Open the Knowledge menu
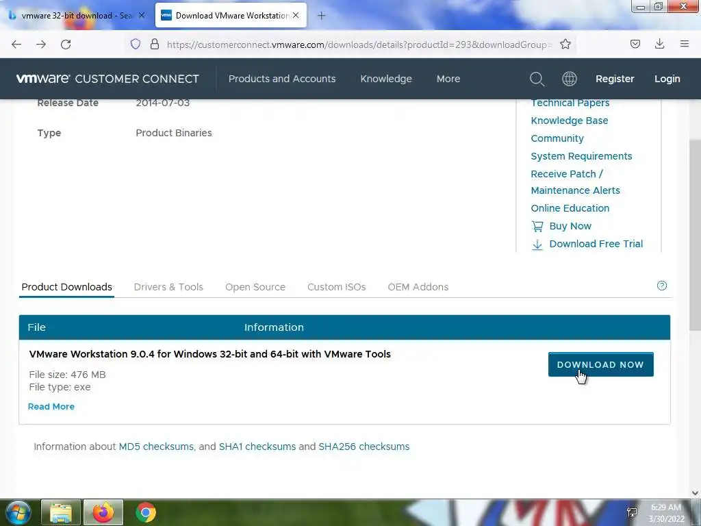Screen dimensions: 701x526 [x=386, y=79]
